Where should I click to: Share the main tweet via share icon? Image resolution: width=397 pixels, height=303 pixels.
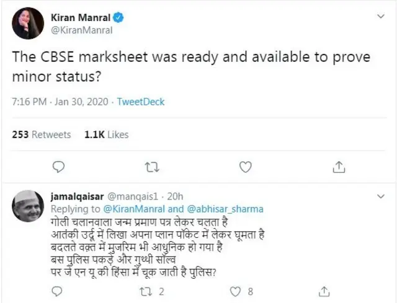click(339, 167)
